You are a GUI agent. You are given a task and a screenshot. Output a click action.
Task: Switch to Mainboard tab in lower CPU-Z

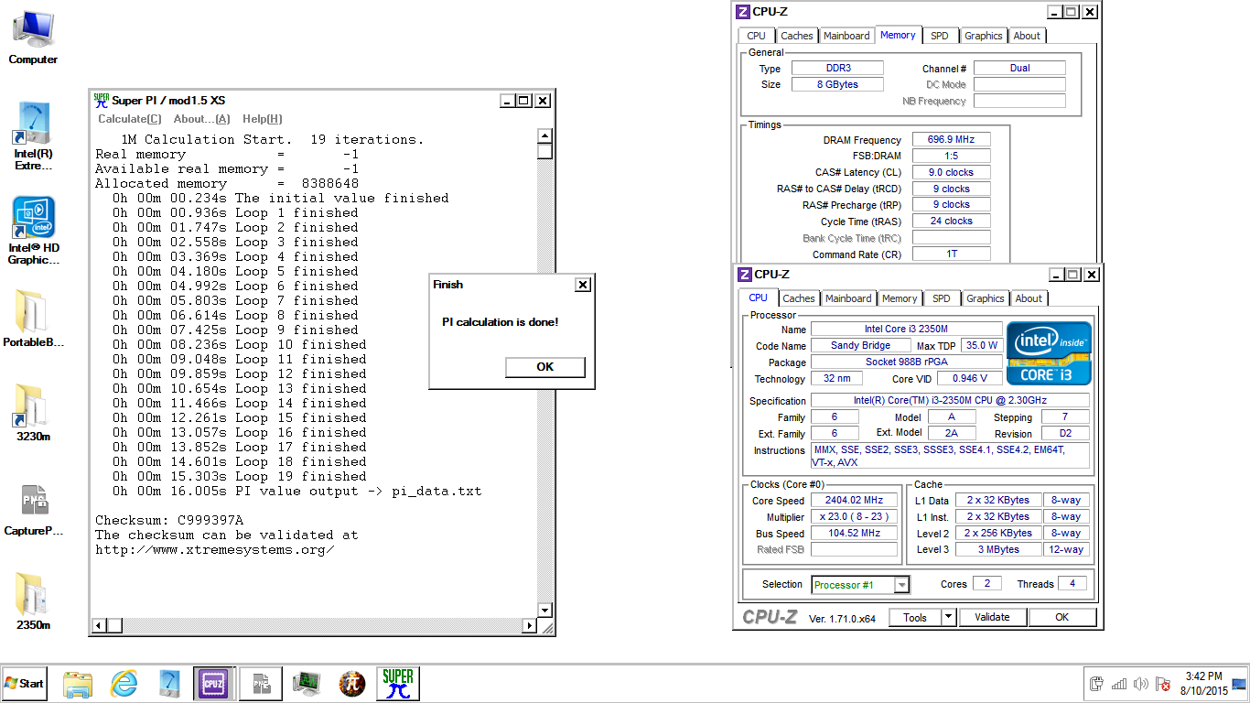[848, 298]
